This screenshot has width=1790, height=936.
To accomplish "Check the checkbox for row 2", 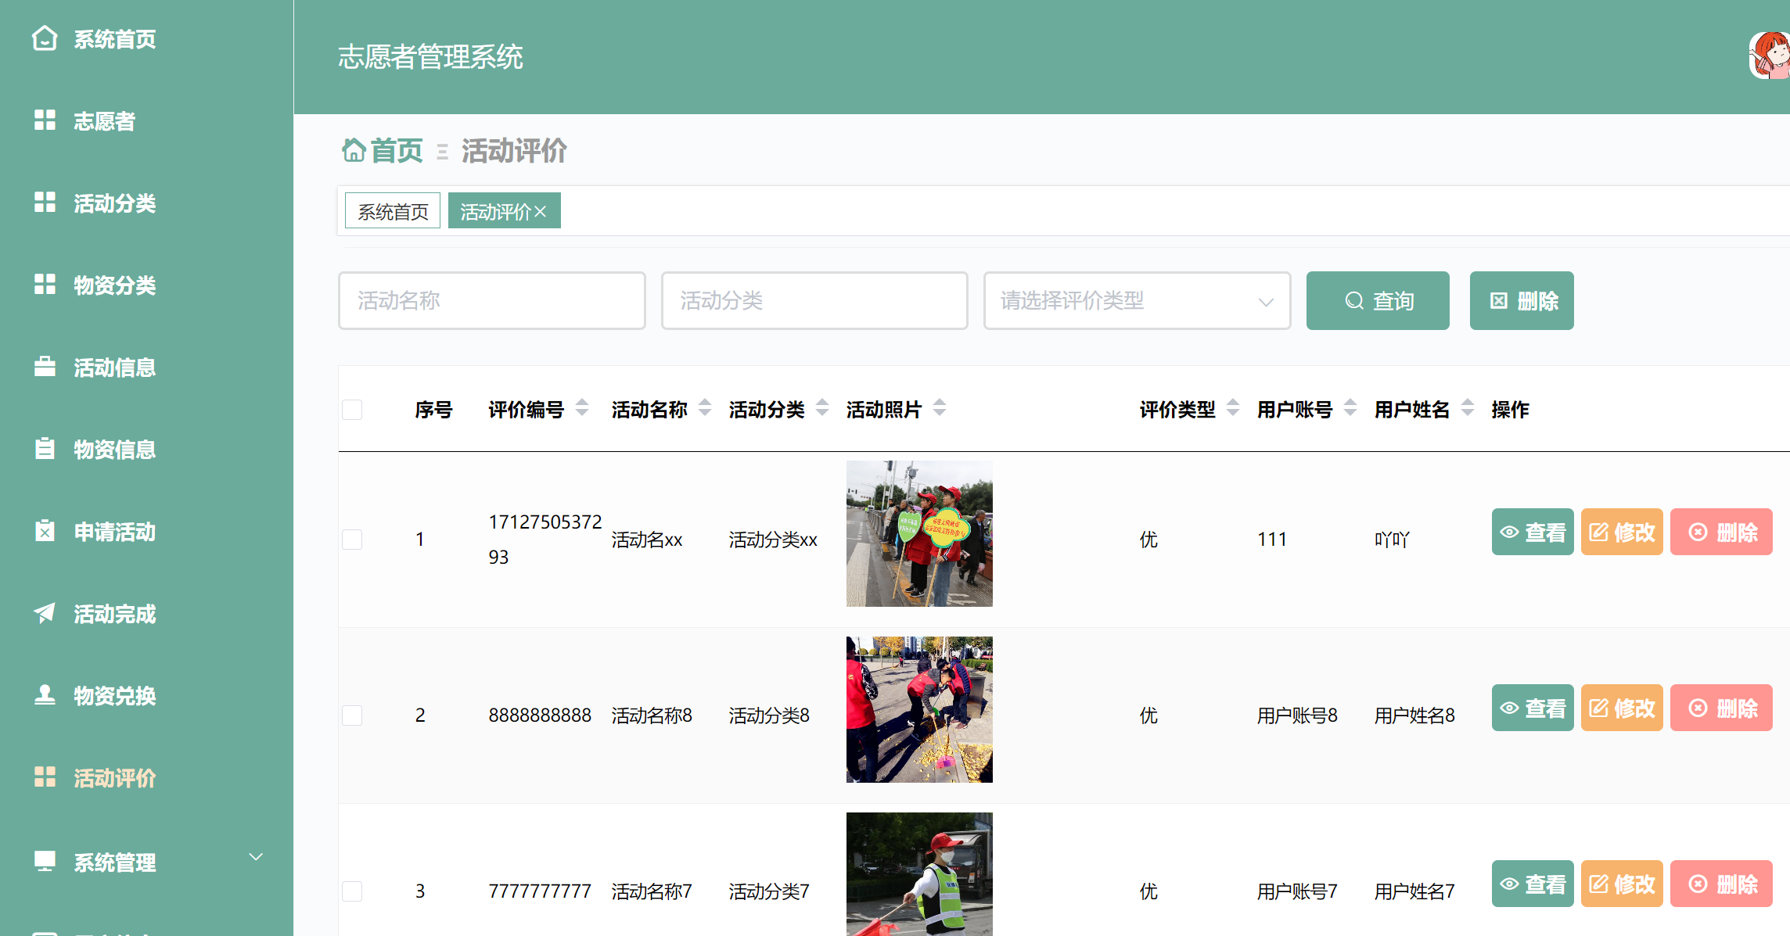I will click(352, 715).
